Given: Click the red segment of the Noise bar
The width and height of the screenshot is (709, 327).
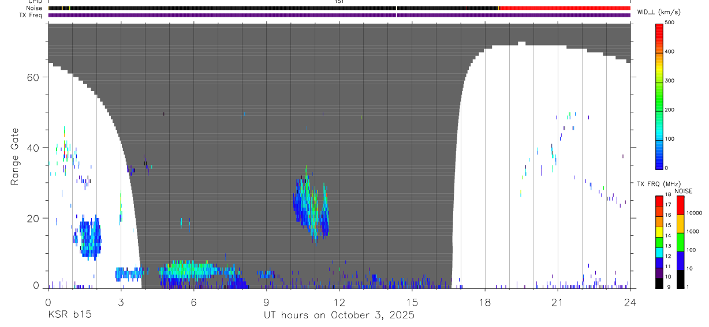Looking at the screenshot, I should coord(564,8).
